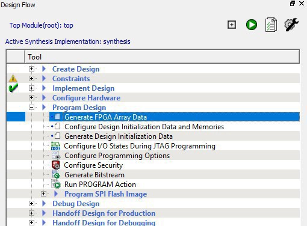The image size is (307, 226).
Task: Open project settings gear-and-wrench icon
Action: tap(291, 25)
